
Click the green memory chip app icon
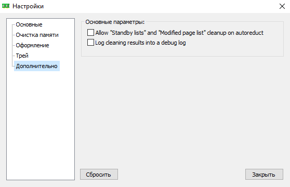pyautogui.click(x=6, y=6)
